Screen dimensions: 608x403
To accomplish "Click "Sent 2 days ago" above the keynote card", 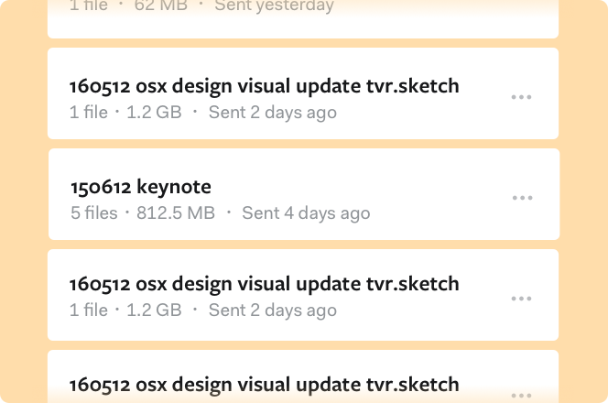I will pyautogui.click(x=272, y=113).
